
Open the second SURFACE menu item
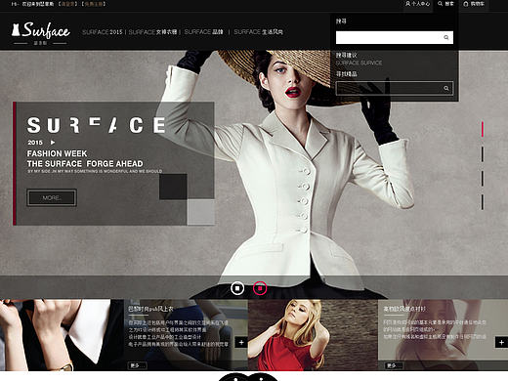click(152, 32)
